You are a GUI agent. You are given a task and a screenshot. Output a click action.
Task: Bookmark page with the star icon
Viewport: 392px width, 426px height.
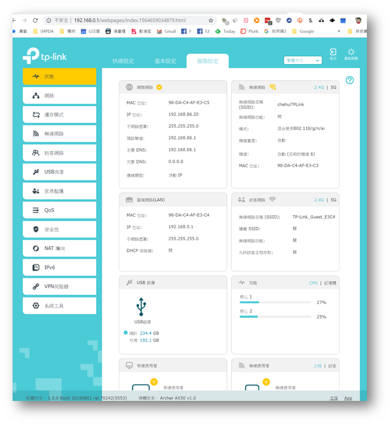(x=210, y=20)
